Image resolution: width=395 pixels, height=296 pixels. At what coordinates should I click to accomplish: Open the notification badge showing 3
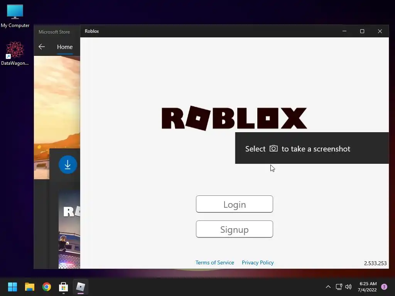(x=384, y=287)
